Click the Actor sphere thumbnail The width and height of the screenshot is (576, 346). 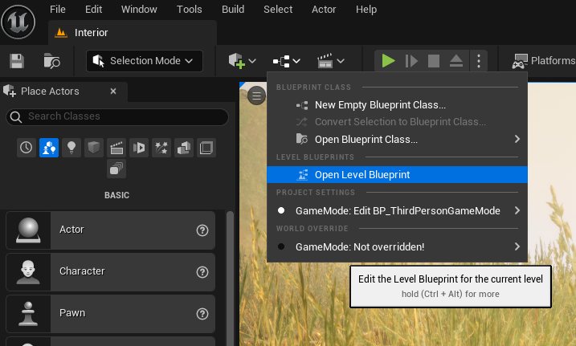point(28,230)
